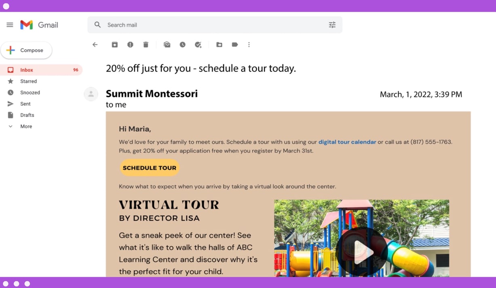The image size is (496, 288).
Task: Click the SCHEDULE TOUR button
Action: click(x=150, y=167)
